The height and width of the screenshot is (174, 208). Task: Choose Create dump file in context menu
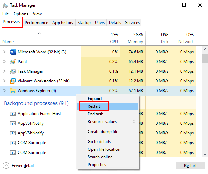click(x=107, y=132)
